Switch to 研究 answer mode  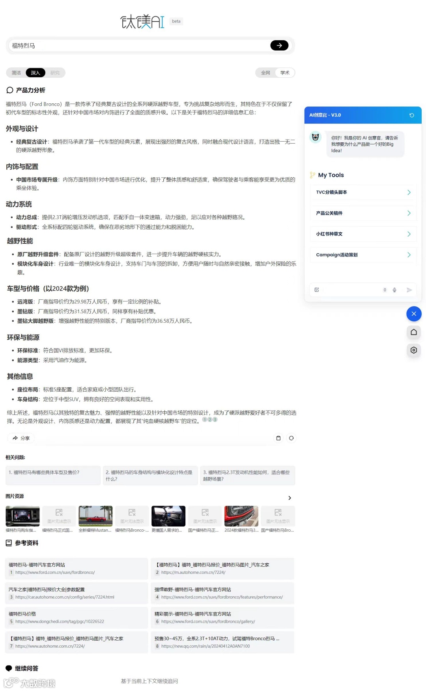click(55, 73)
